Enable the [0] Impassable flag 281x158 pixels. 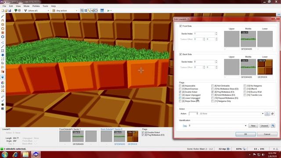click(180, 86)
